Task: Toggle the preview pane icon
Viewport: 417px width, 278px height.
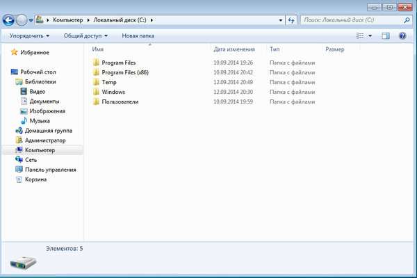Action: coord(386,35)
